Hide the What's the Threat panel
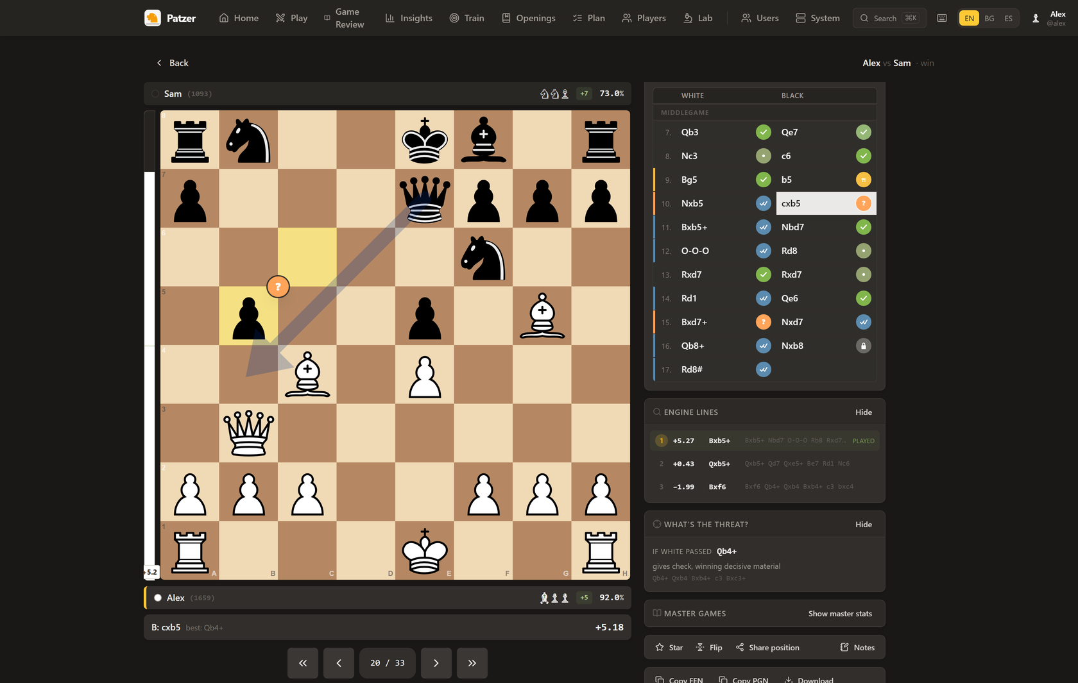This screenshot has height=683, width=1078. click(864, 525)
